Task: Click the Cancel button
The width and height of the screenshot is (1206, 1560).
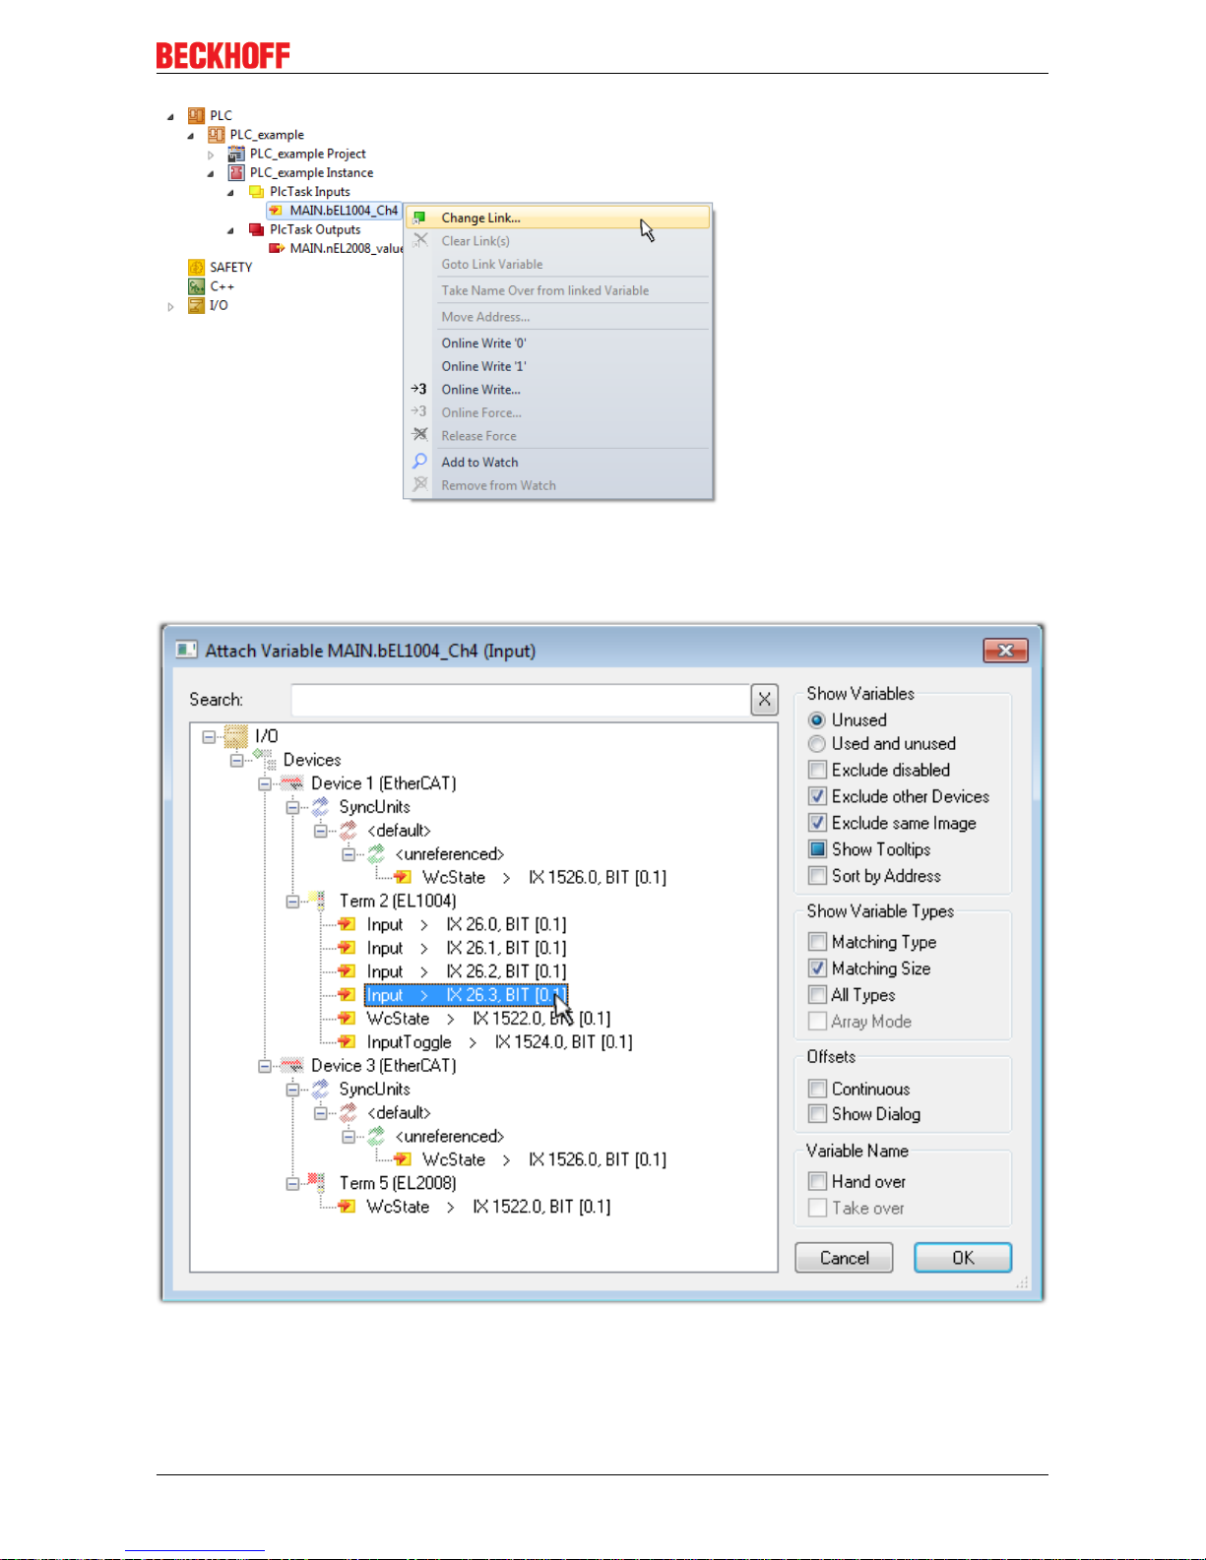Action: point(845,1258)
